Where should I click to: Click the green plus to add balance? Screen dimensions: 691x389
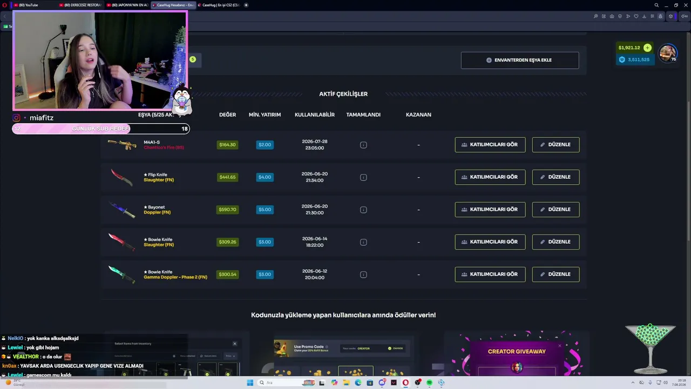tap(647, 48)
